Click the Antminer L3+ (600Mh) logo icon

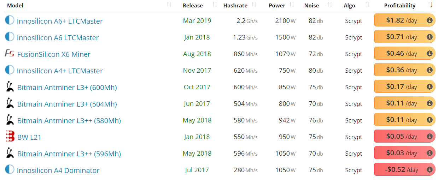[x=10, y=87]
